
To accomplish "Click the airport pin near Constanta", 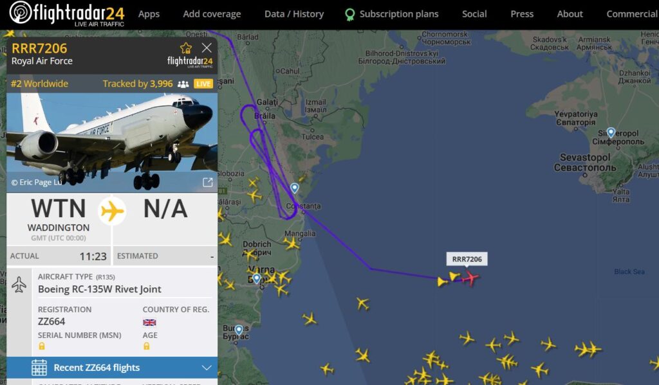I will 295,188.
